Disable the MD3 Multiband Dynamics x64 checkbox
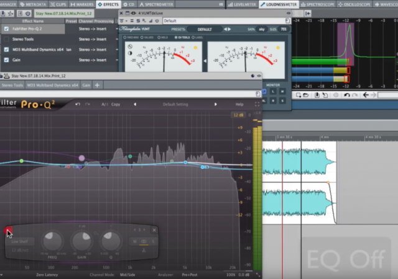The height and width of the screenshot is (279, 398). point(6,50)
